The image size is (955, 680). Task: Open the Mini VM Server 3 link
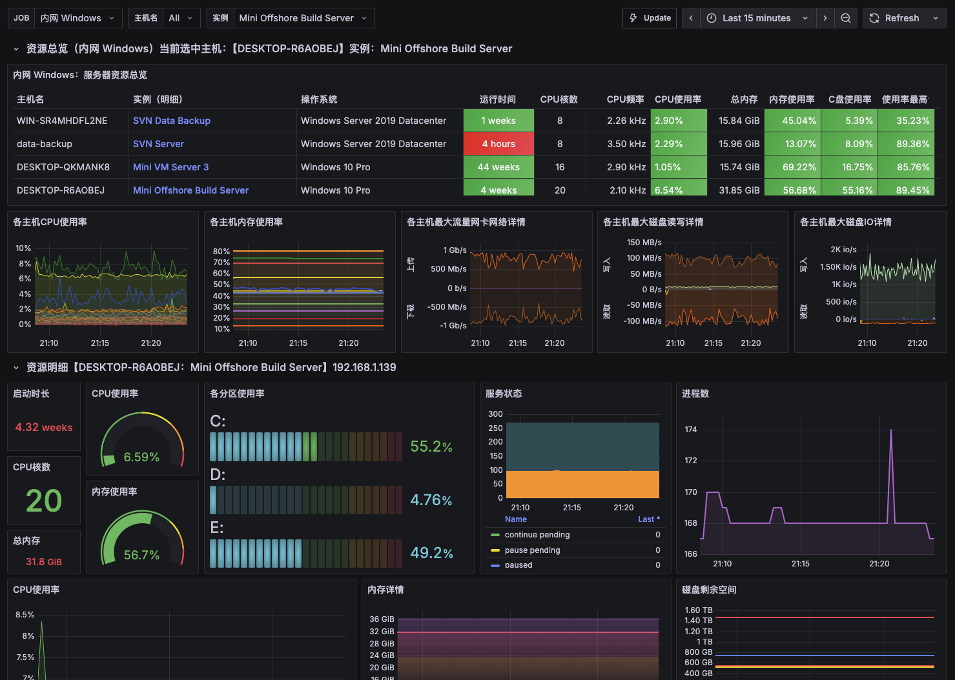170,167
